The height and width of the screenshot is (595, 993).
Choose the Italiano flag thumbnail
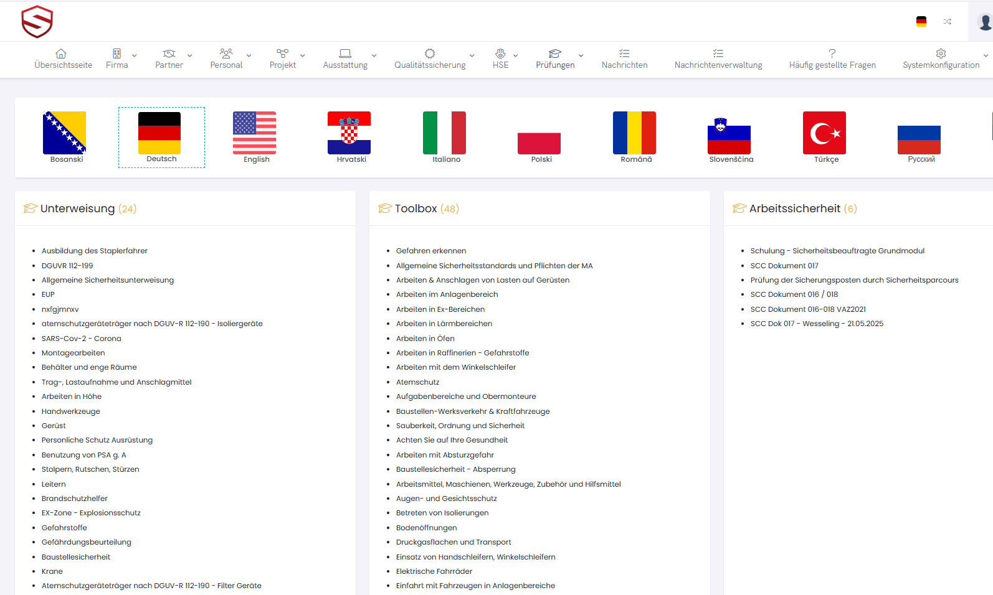point(444,133)
